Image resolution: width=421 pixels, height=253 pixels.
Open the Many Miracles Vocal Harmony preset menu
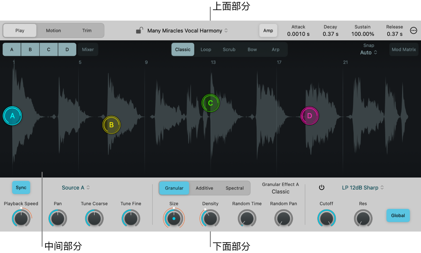[187, 30]
